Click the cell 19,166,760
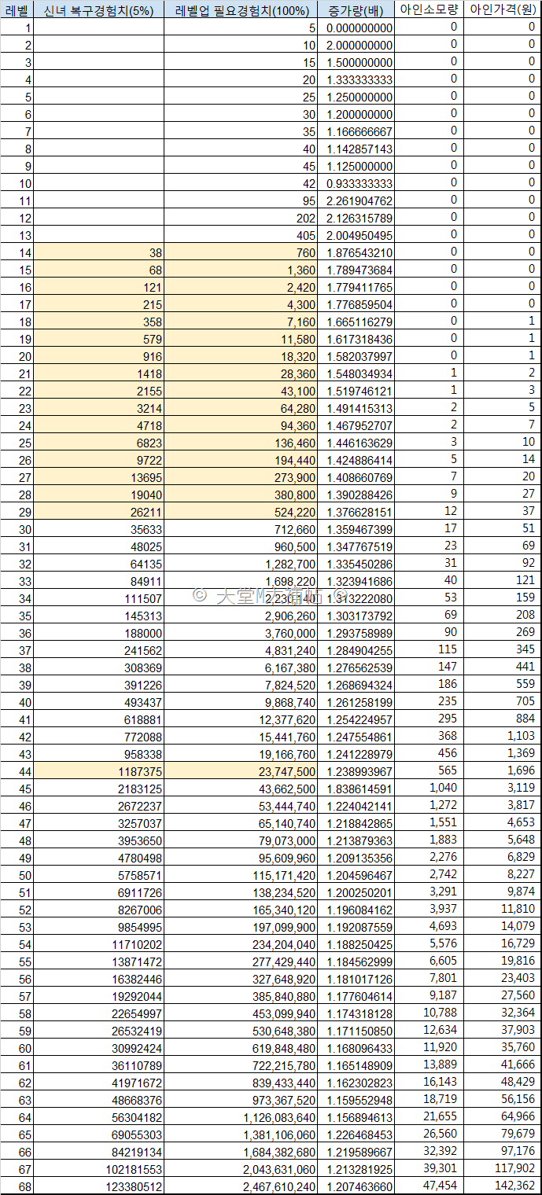 click(x=241, y=754)
